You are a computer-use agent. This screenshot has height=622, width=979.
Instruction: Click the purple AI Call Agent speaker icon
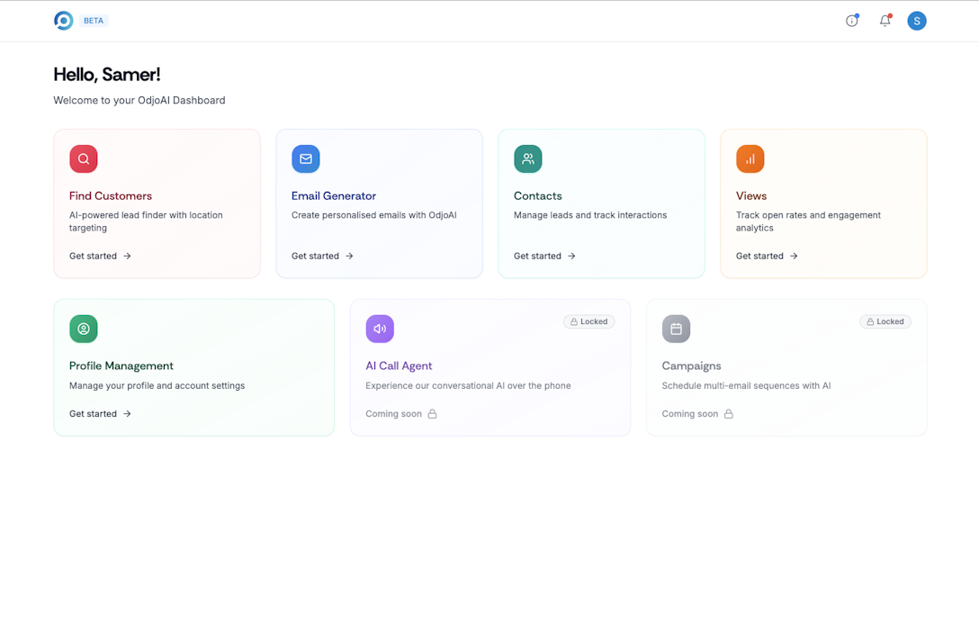[380, 329]
